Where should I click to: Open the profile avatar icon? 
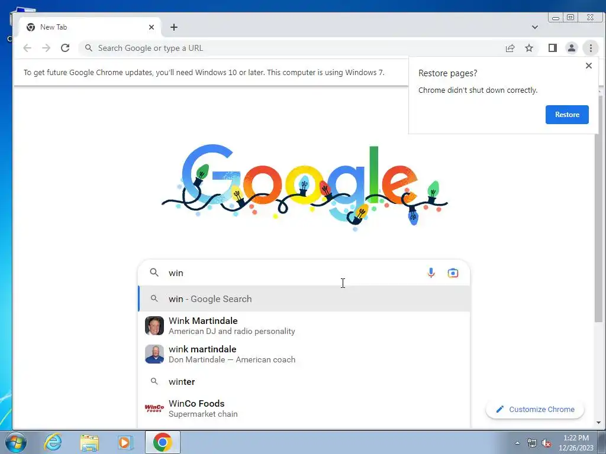coord(572,48)
